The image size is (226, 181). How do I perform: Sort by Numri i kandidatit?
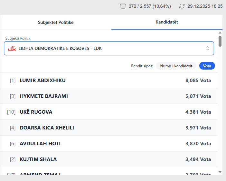(176, 66)
